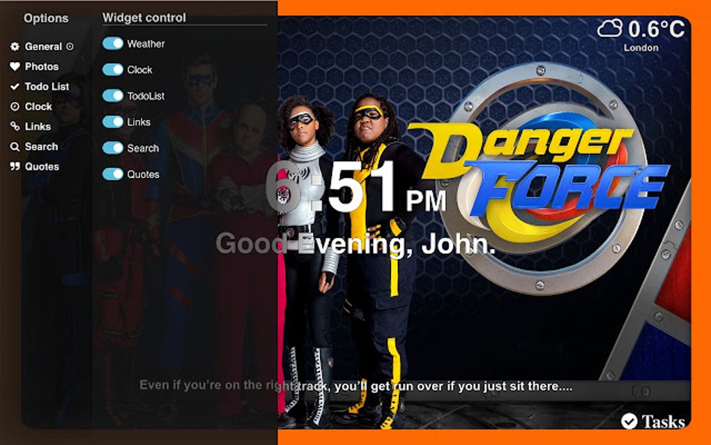Click the quote about the right track
The width and height of the screenshot is (711, 445).
point(355,386)
